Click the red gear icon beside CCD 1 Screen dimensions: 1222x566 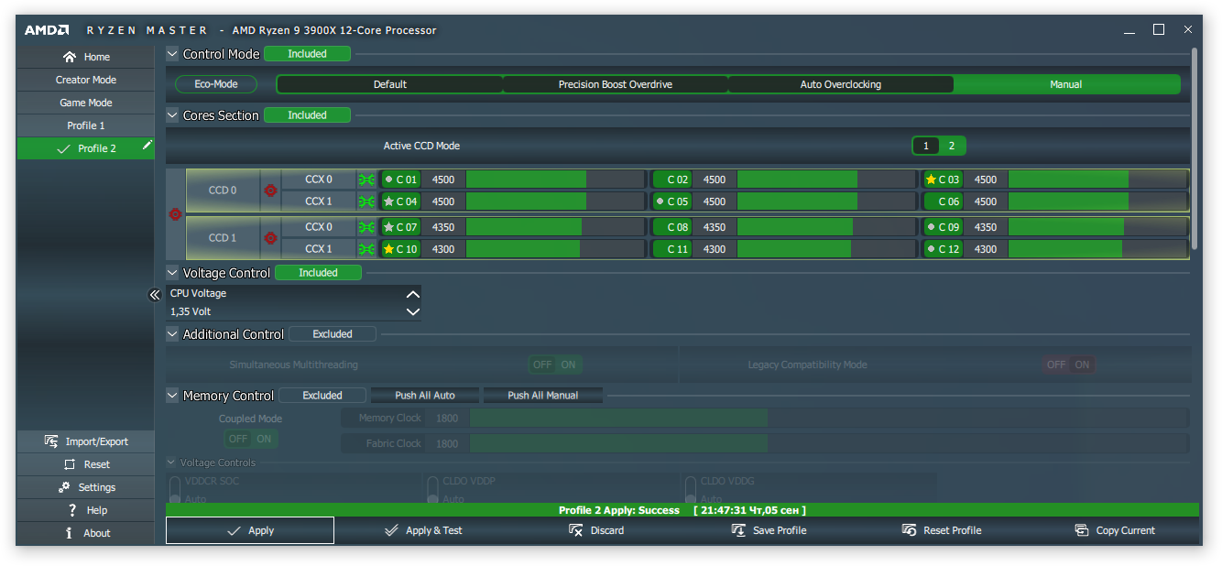tap(270, 238)
